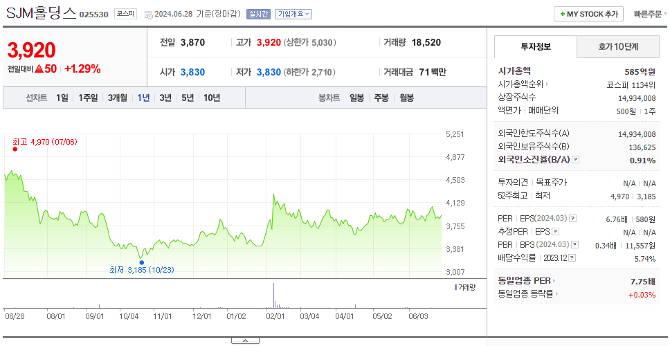Click the 동일업종 등락률 link
This screenshot has width=670, height=346.
pyautogui.click(x=525, y=294)
